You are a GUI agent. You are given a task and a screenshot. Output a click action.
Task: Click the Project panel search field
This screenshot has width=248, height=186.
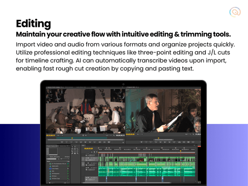(x=52, y=159)
